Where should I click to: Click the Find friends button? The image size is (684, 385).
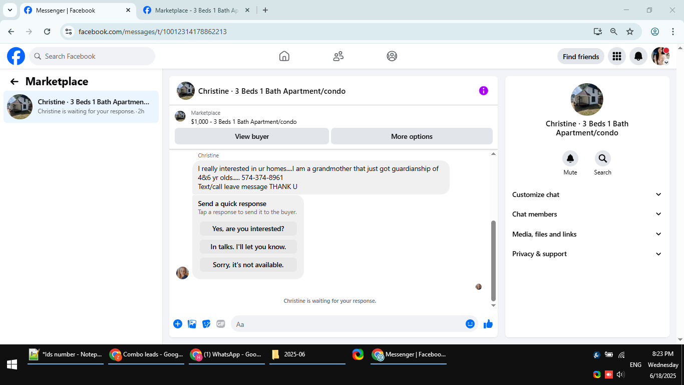581,57
